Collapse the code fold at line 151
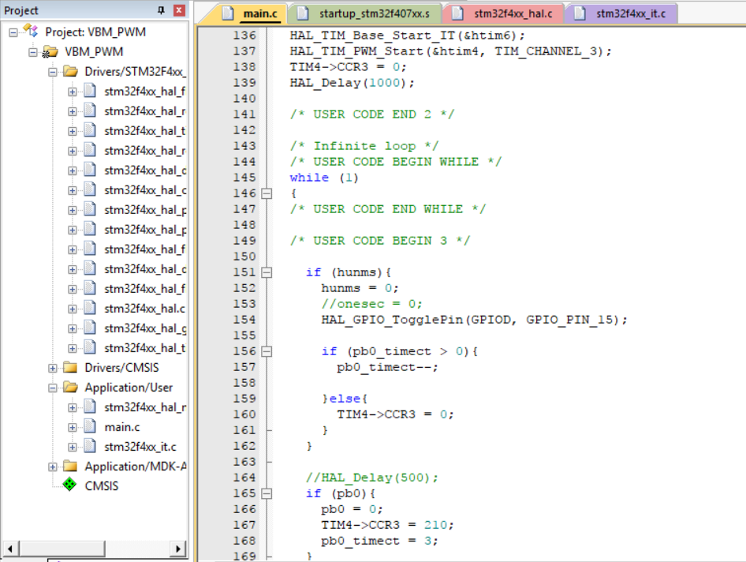 (x=265, y=272)
